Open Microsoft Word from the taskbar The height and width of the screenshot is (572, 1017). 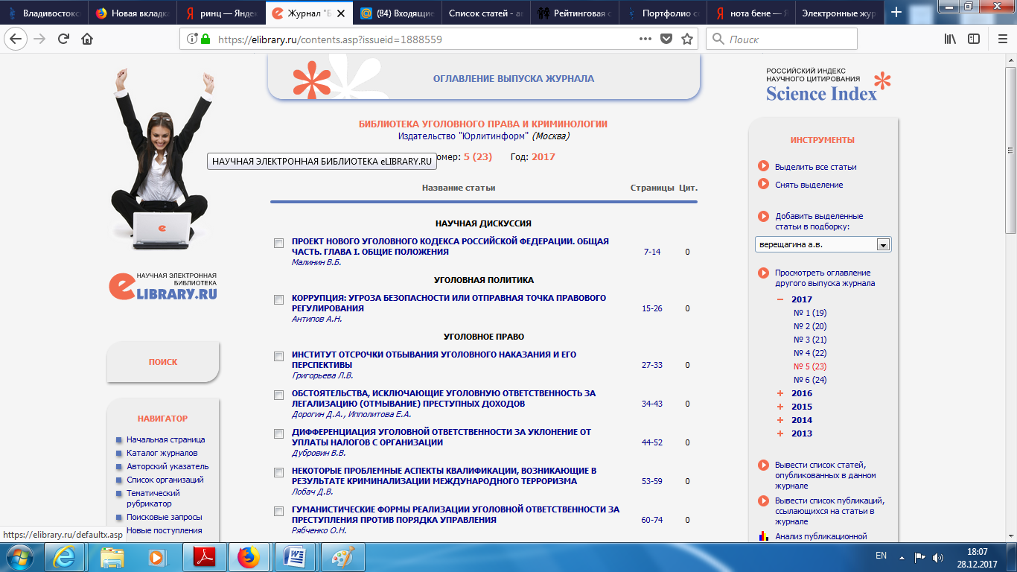point(295,556)
